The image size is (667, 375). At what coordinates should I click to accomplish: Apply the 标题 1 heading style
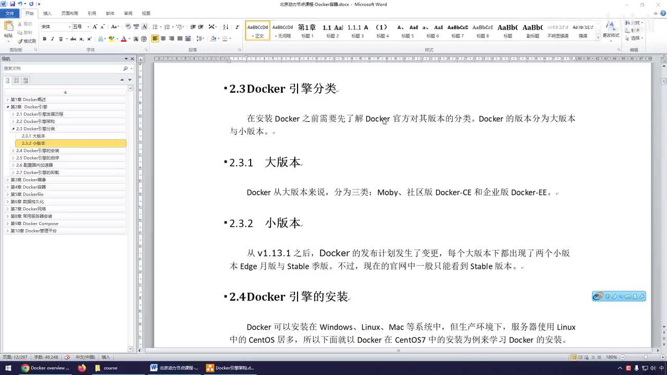click(307, 31)
